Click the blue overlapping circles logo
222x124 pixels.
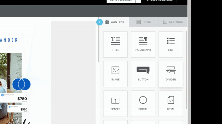click(21, 84)
